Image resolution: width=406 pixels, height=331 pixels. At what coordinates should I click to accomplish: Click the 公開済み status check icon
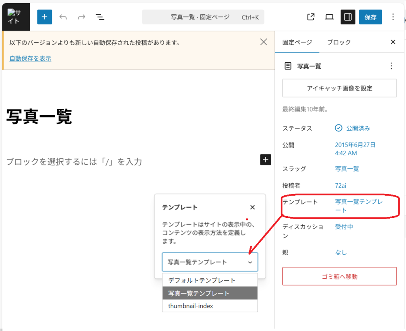[x=339, y=128]
